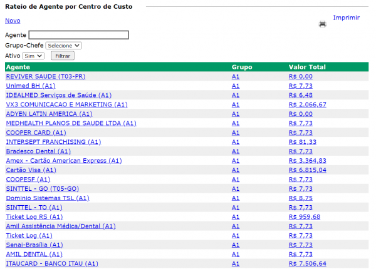Open the Imprimir link
The width and height of the screenshot is (376, 269).
coord(346,18)
